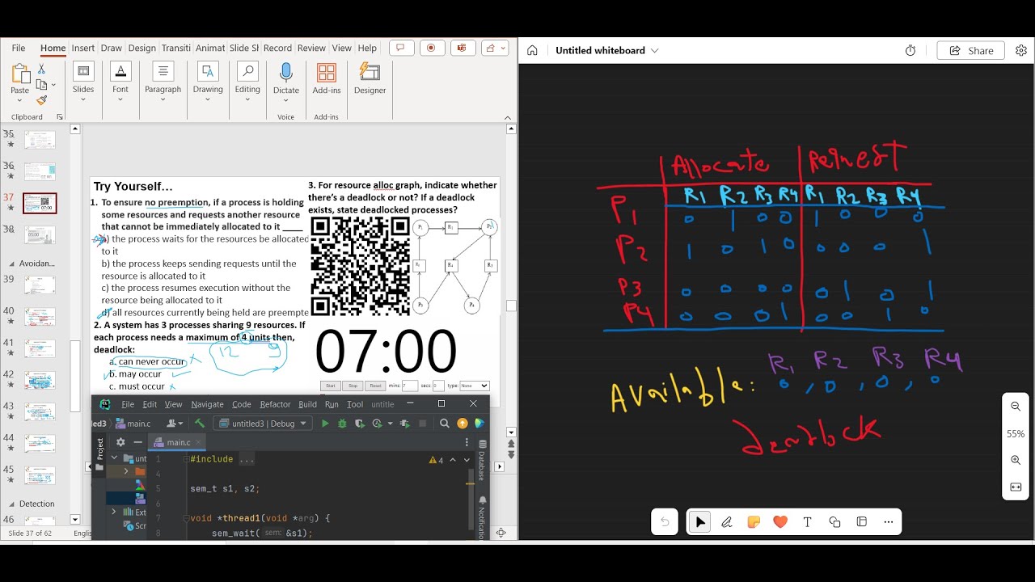Zoom in on the whiteboard
Image resolution: width=1035 pixels, height=582 pixels.
pyautogui.click(x=1016, y=460)
